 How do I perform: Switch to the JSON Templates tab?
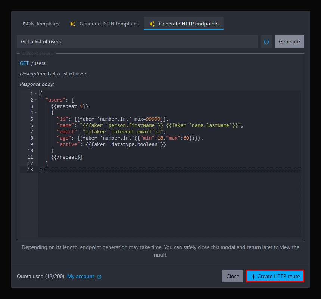pyautogui.click(x=40, y=24)
